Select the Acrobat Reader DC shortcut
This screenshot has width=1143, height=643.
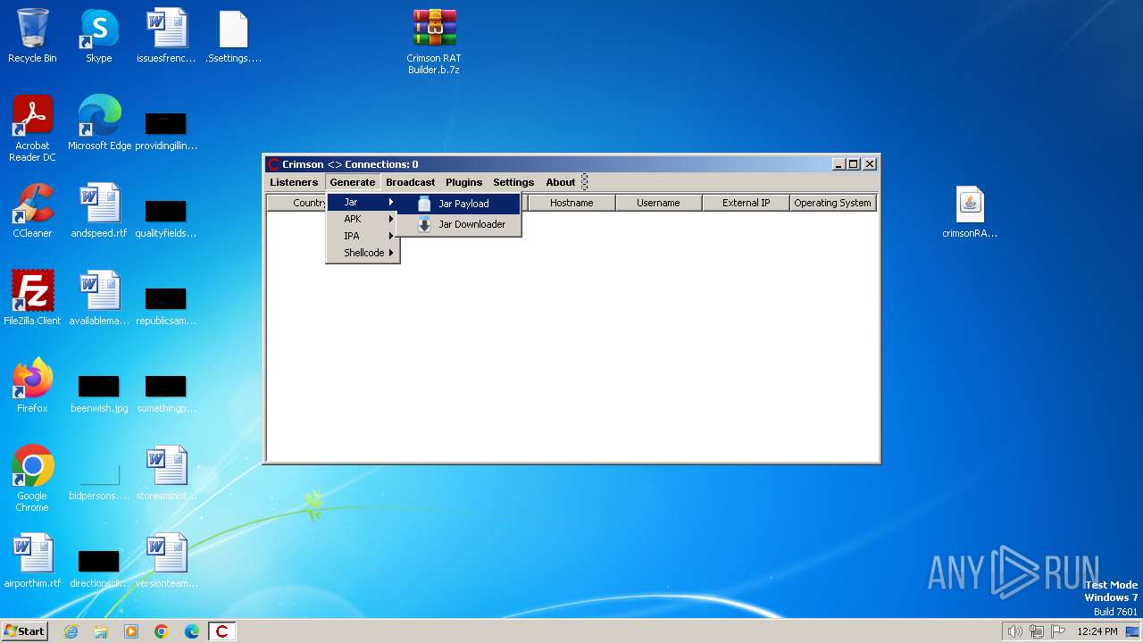(x=32, y=129)
